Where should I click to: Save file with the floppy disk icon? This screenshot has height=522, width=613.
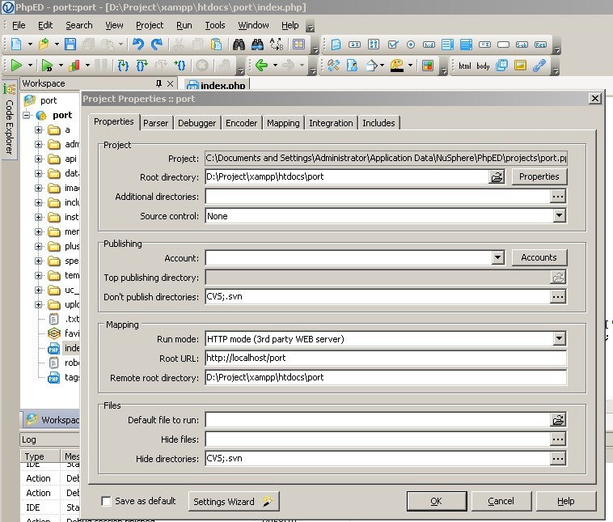point(70,45)
